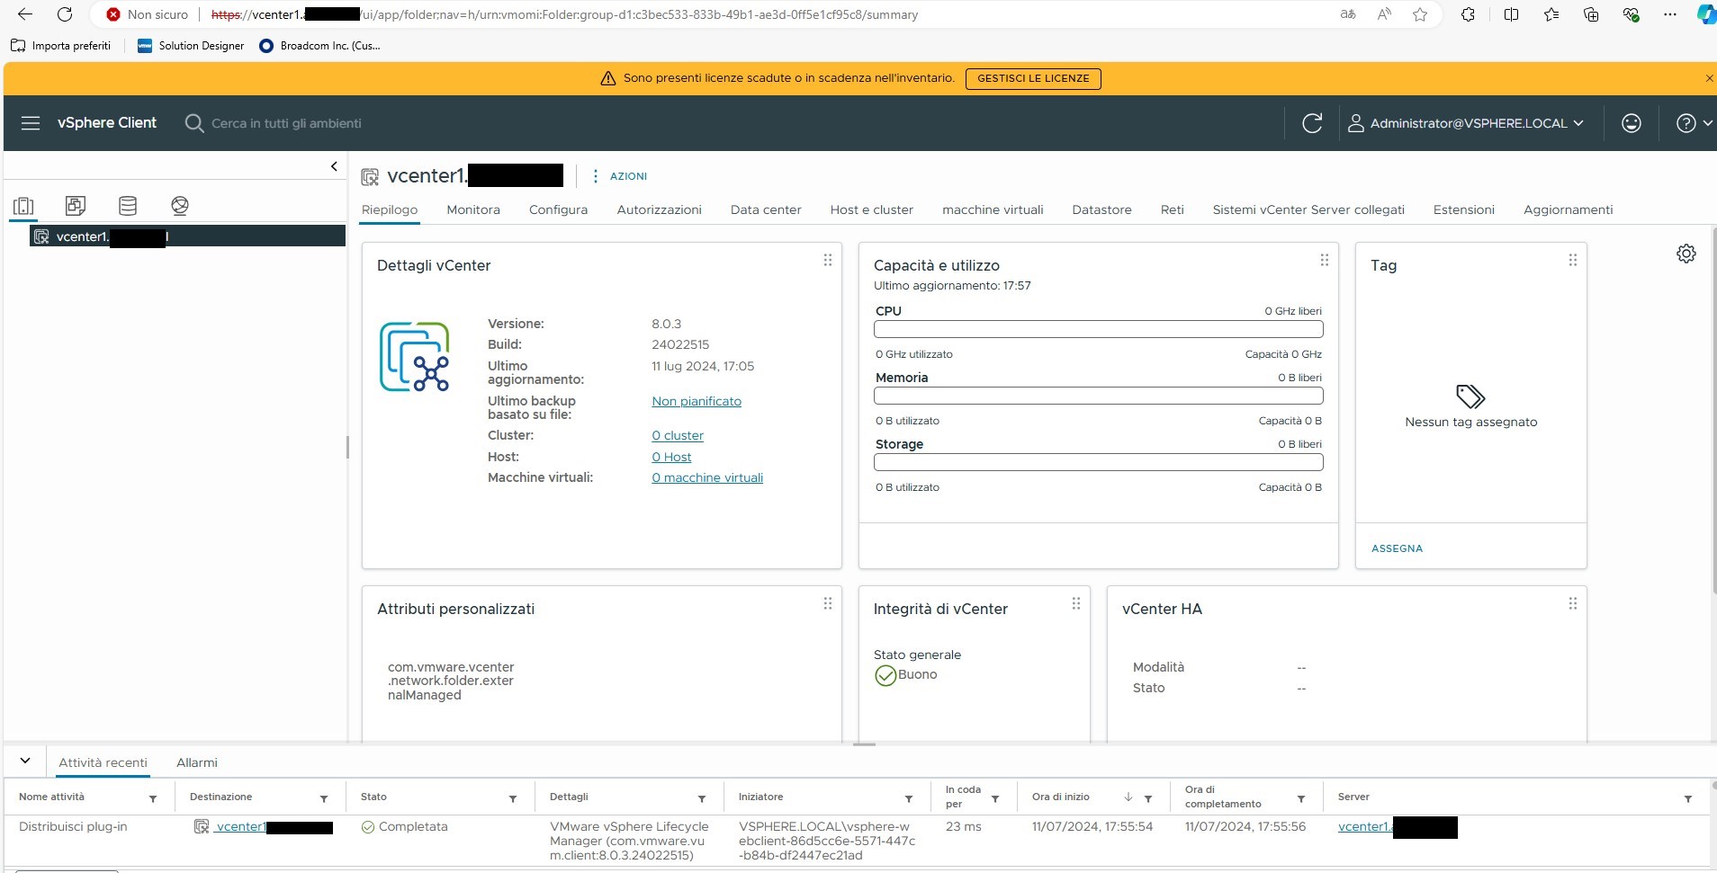This screenshot has width=1717, height=873.
Task: Click drag handle on vCenter HA card
Action: coord(1572,603)
